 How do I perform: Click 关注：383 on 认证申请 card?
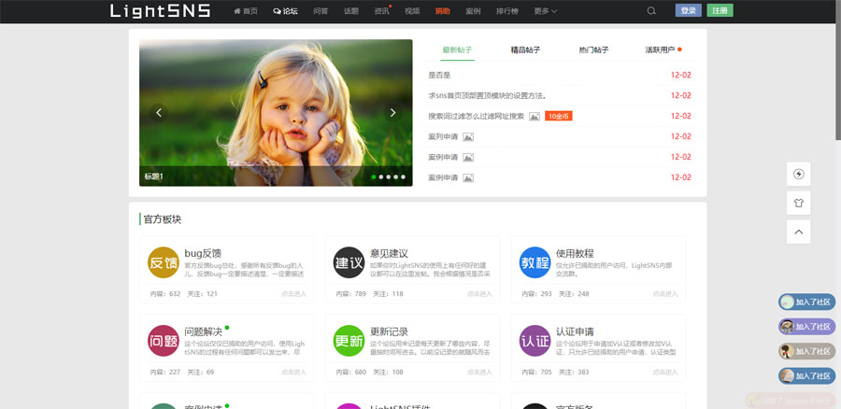pyautogui.click(x=574, y=373)
